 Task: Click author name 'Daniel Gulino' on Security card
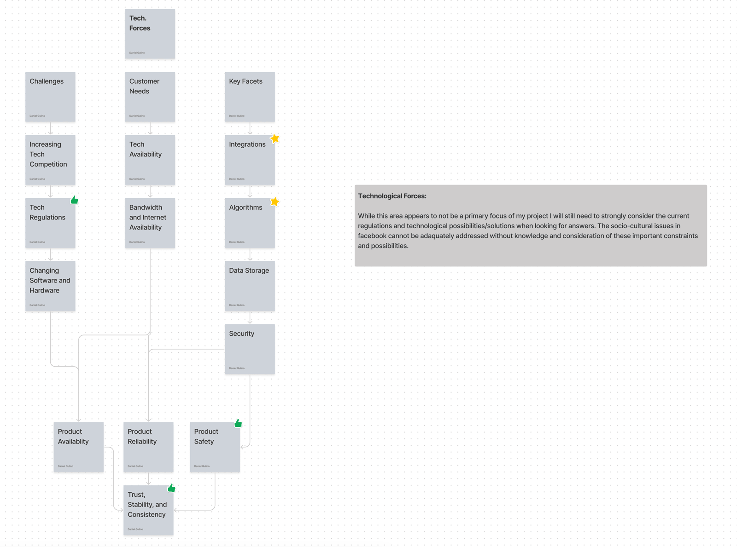[x=237, y=368]
